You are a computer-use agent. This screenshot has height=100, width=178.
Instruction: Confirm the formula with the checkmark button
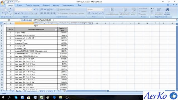pos(27,20)
